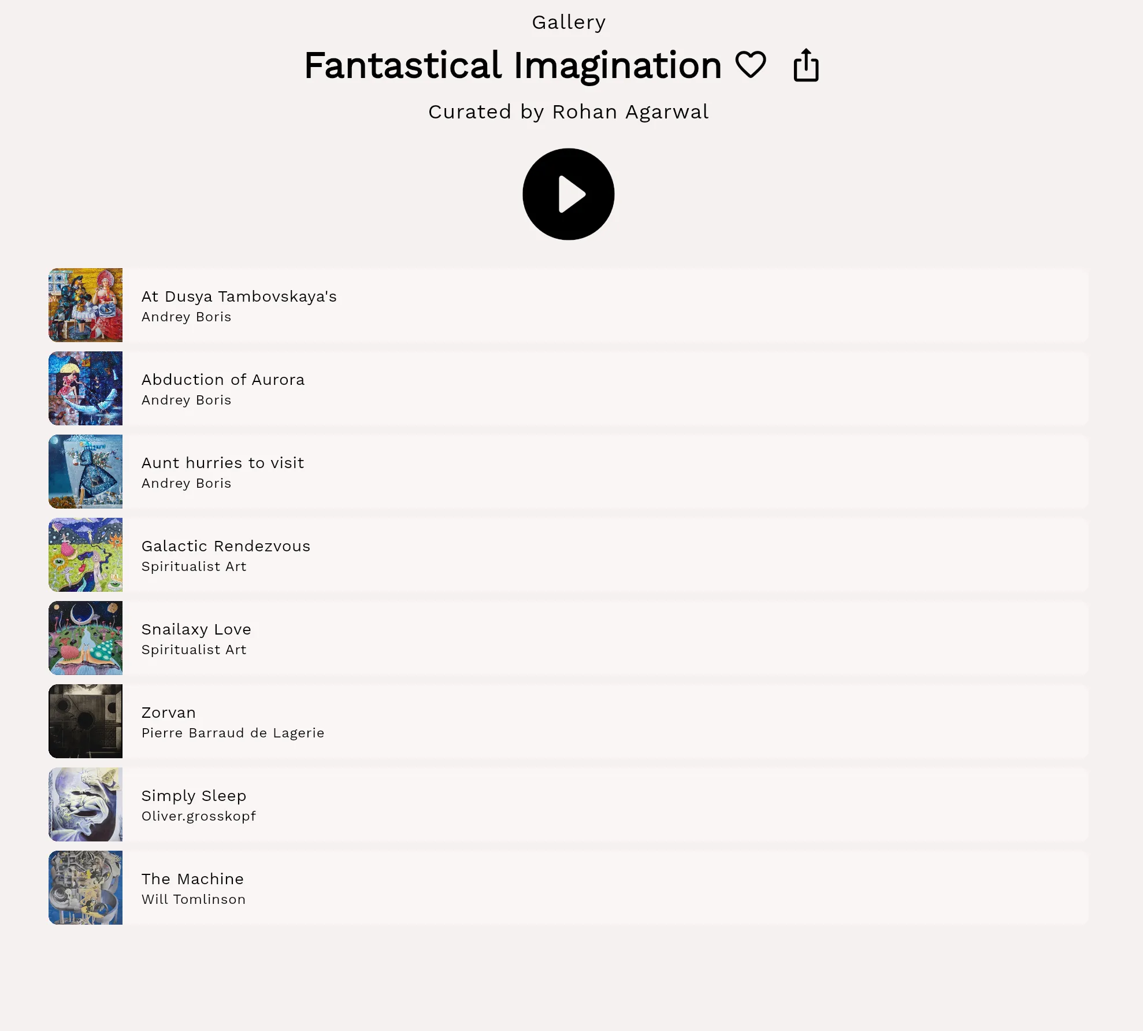This screenshot has width=1143, height=1031.
Task: Open the share options for this gallery
Action: click(806, 66)
